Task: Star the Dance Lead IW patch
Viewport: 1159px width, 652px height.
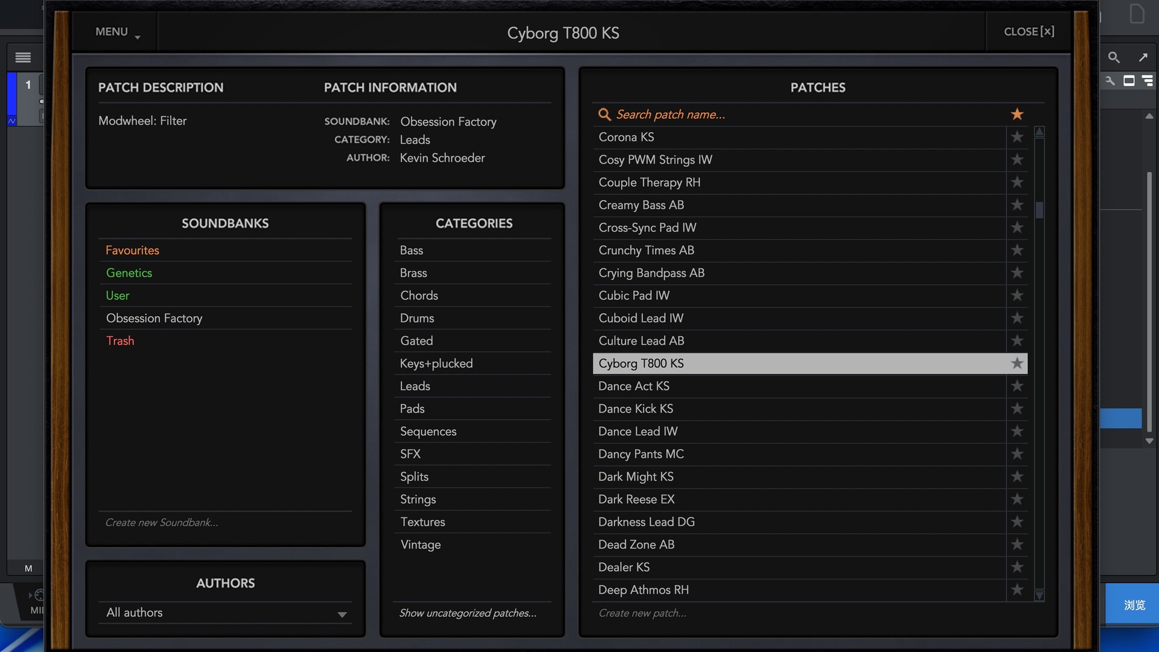Action: pyautogui.click(x=1017, y=431)
